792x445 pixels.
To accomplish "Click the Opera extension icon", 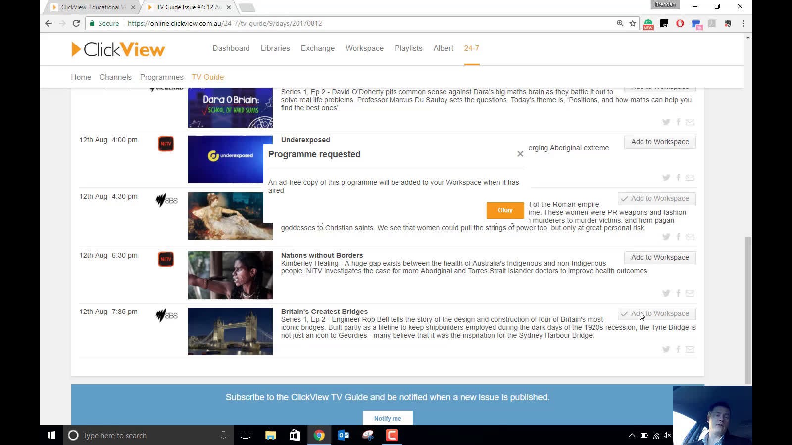I will [680, 23].
